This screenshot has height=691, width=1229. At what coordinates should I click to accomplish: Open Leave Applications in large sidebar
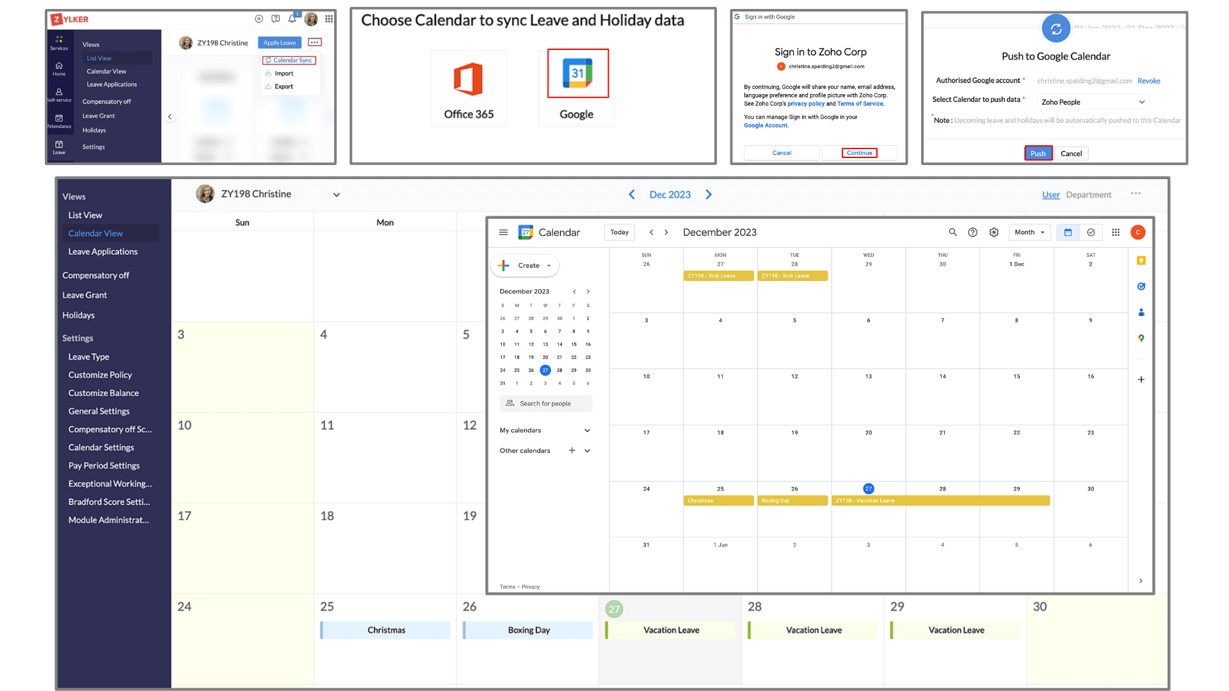[x=102, y=251]
